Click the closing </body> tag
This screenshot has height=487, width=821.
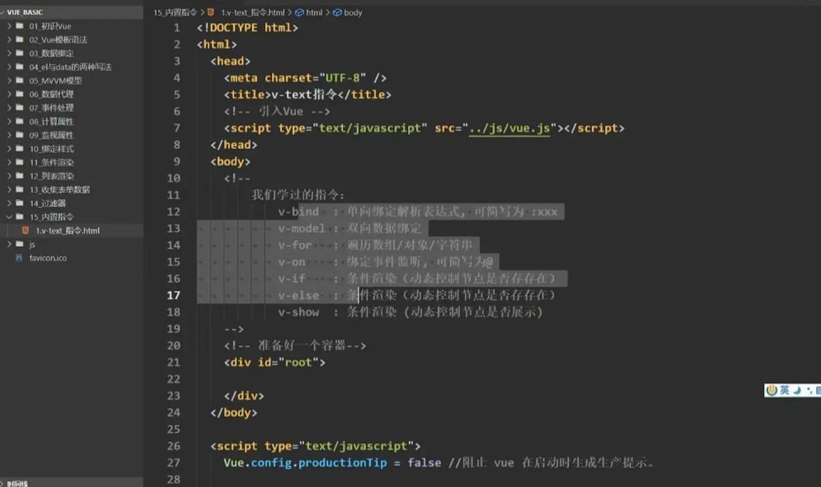(x=234, y=413)
